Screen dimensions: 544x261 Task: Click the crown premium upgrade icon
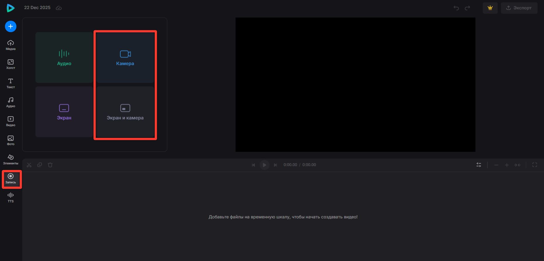pyautogui.click(x=490, y=8)
